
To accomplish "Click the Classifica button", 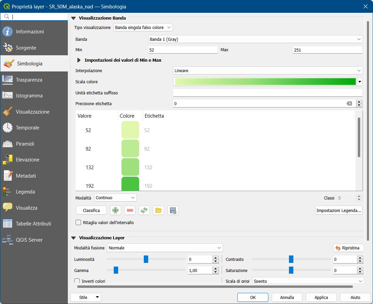I will click(91, 210).
